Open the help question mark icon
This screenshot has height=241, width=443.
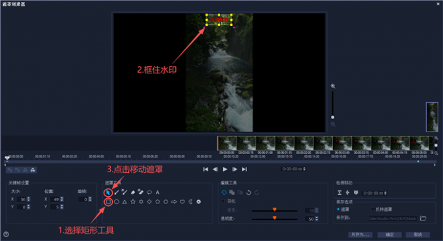(6, 235)
